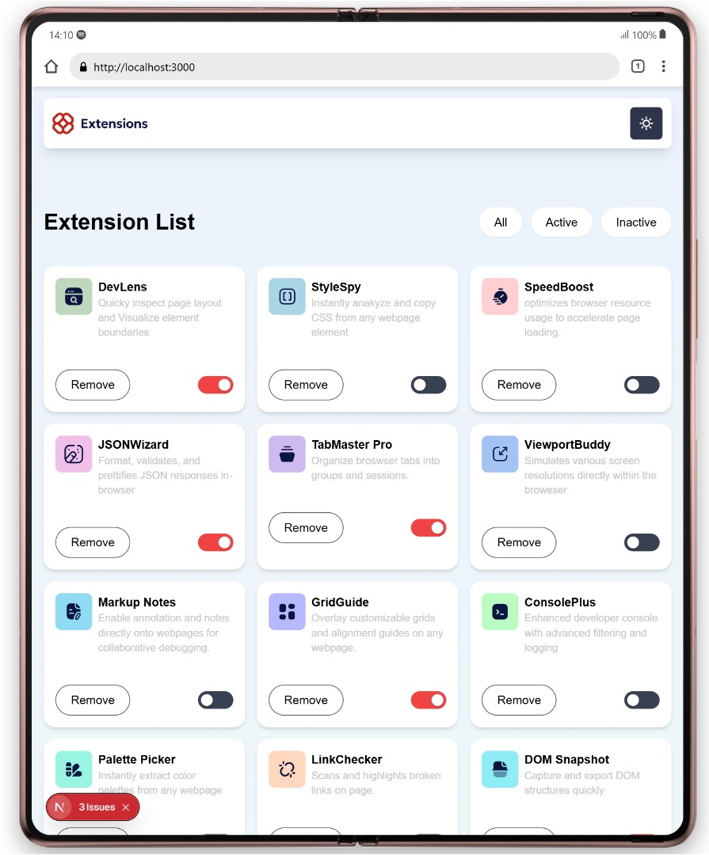Click the ConsolePlus extension icon
709x855 pixels.
[500, 612]
